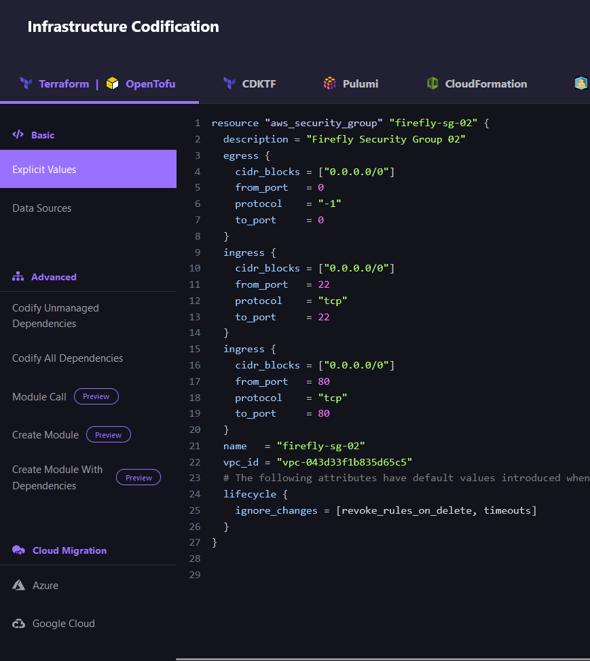Click "firefly-sg-02" on code line 1

[x=433, y=123]
